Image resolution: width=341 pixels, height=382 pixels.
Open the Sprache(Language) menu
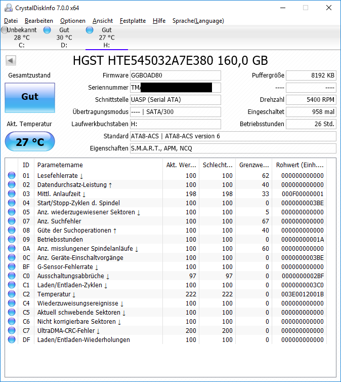[198, 21]
